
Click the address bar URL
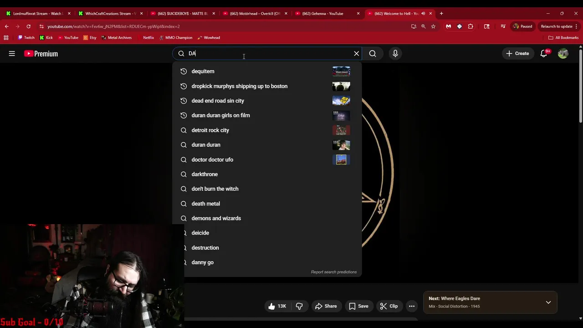pos(113,26)
